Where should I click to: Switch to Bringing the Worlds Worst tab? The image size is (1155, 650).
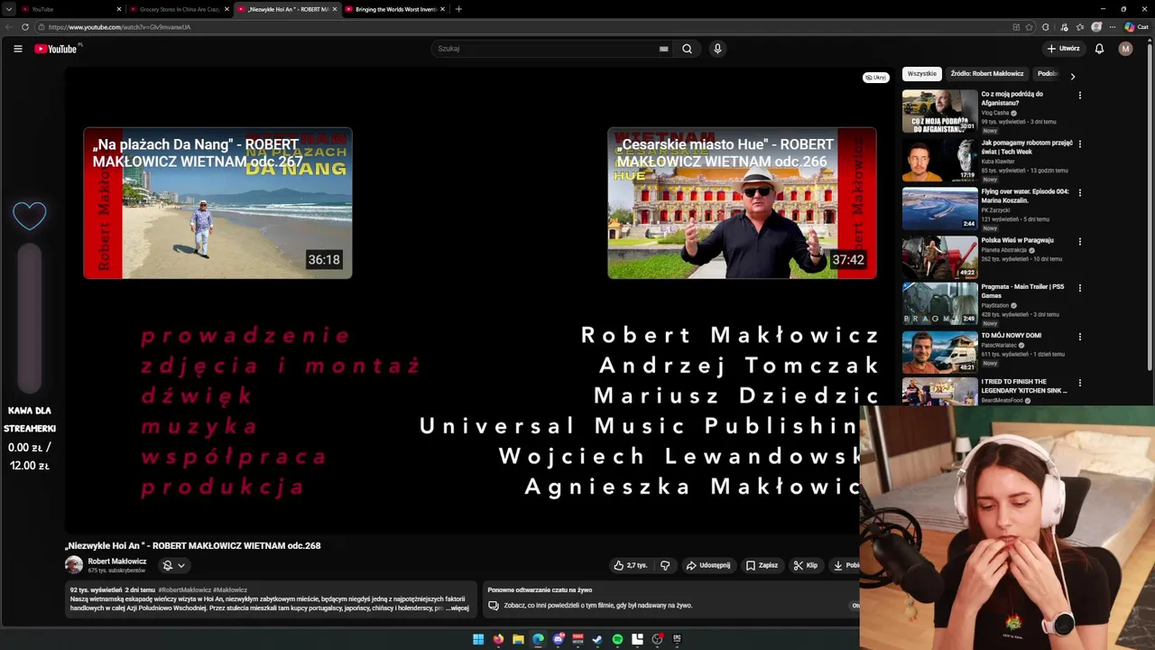pyautogui.click(x=395, y=9)
